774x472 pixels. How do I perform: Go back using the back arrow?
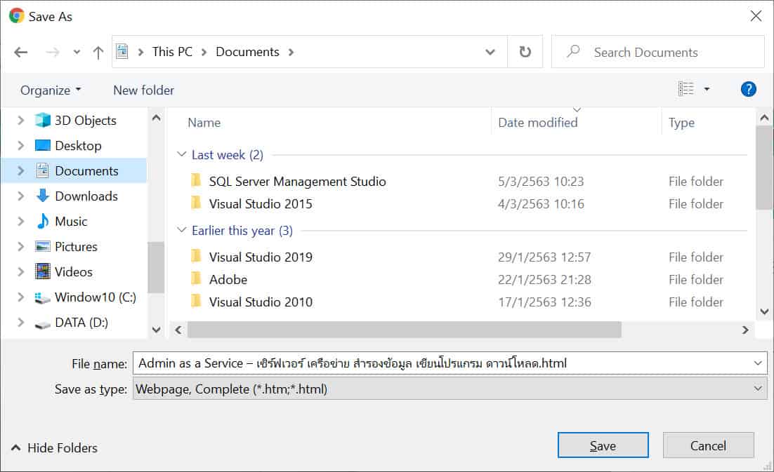point(21,52)
